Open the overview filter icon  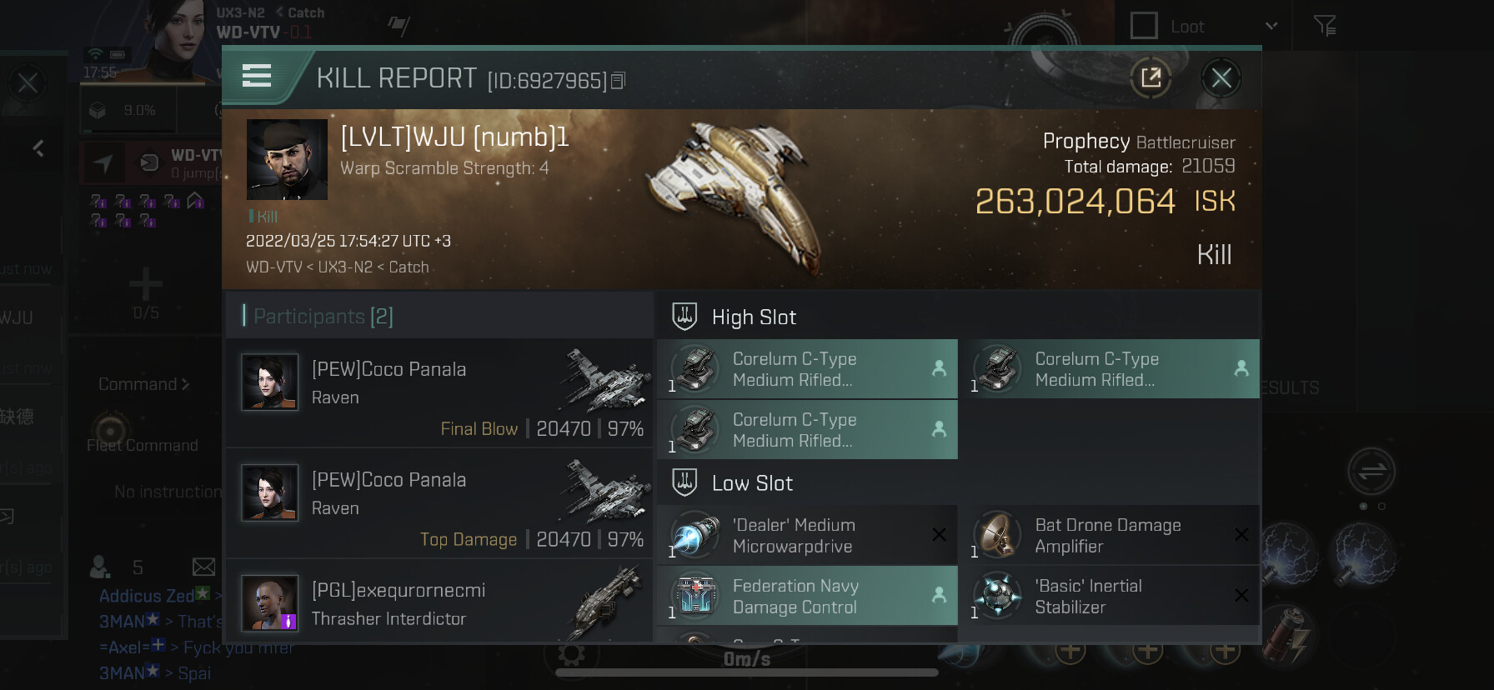(x=1325, y=26)
